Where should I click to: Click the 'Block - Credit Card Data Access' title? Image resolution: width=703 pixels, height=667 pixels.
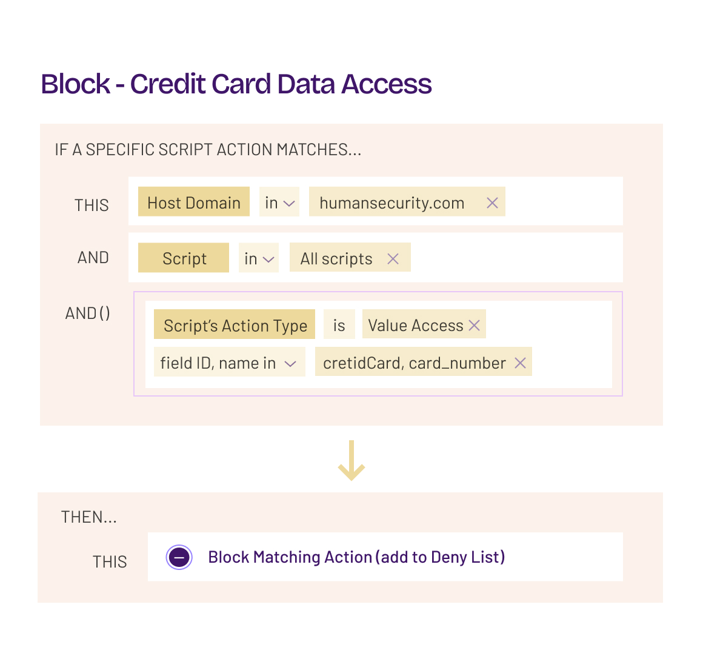pyautogui.click(x=236, y=84)
